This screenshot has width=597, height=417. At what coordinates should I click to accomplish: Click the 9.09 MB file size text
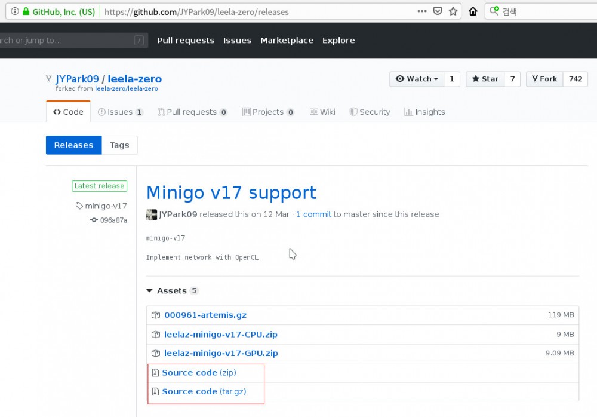tap(560, 353)
